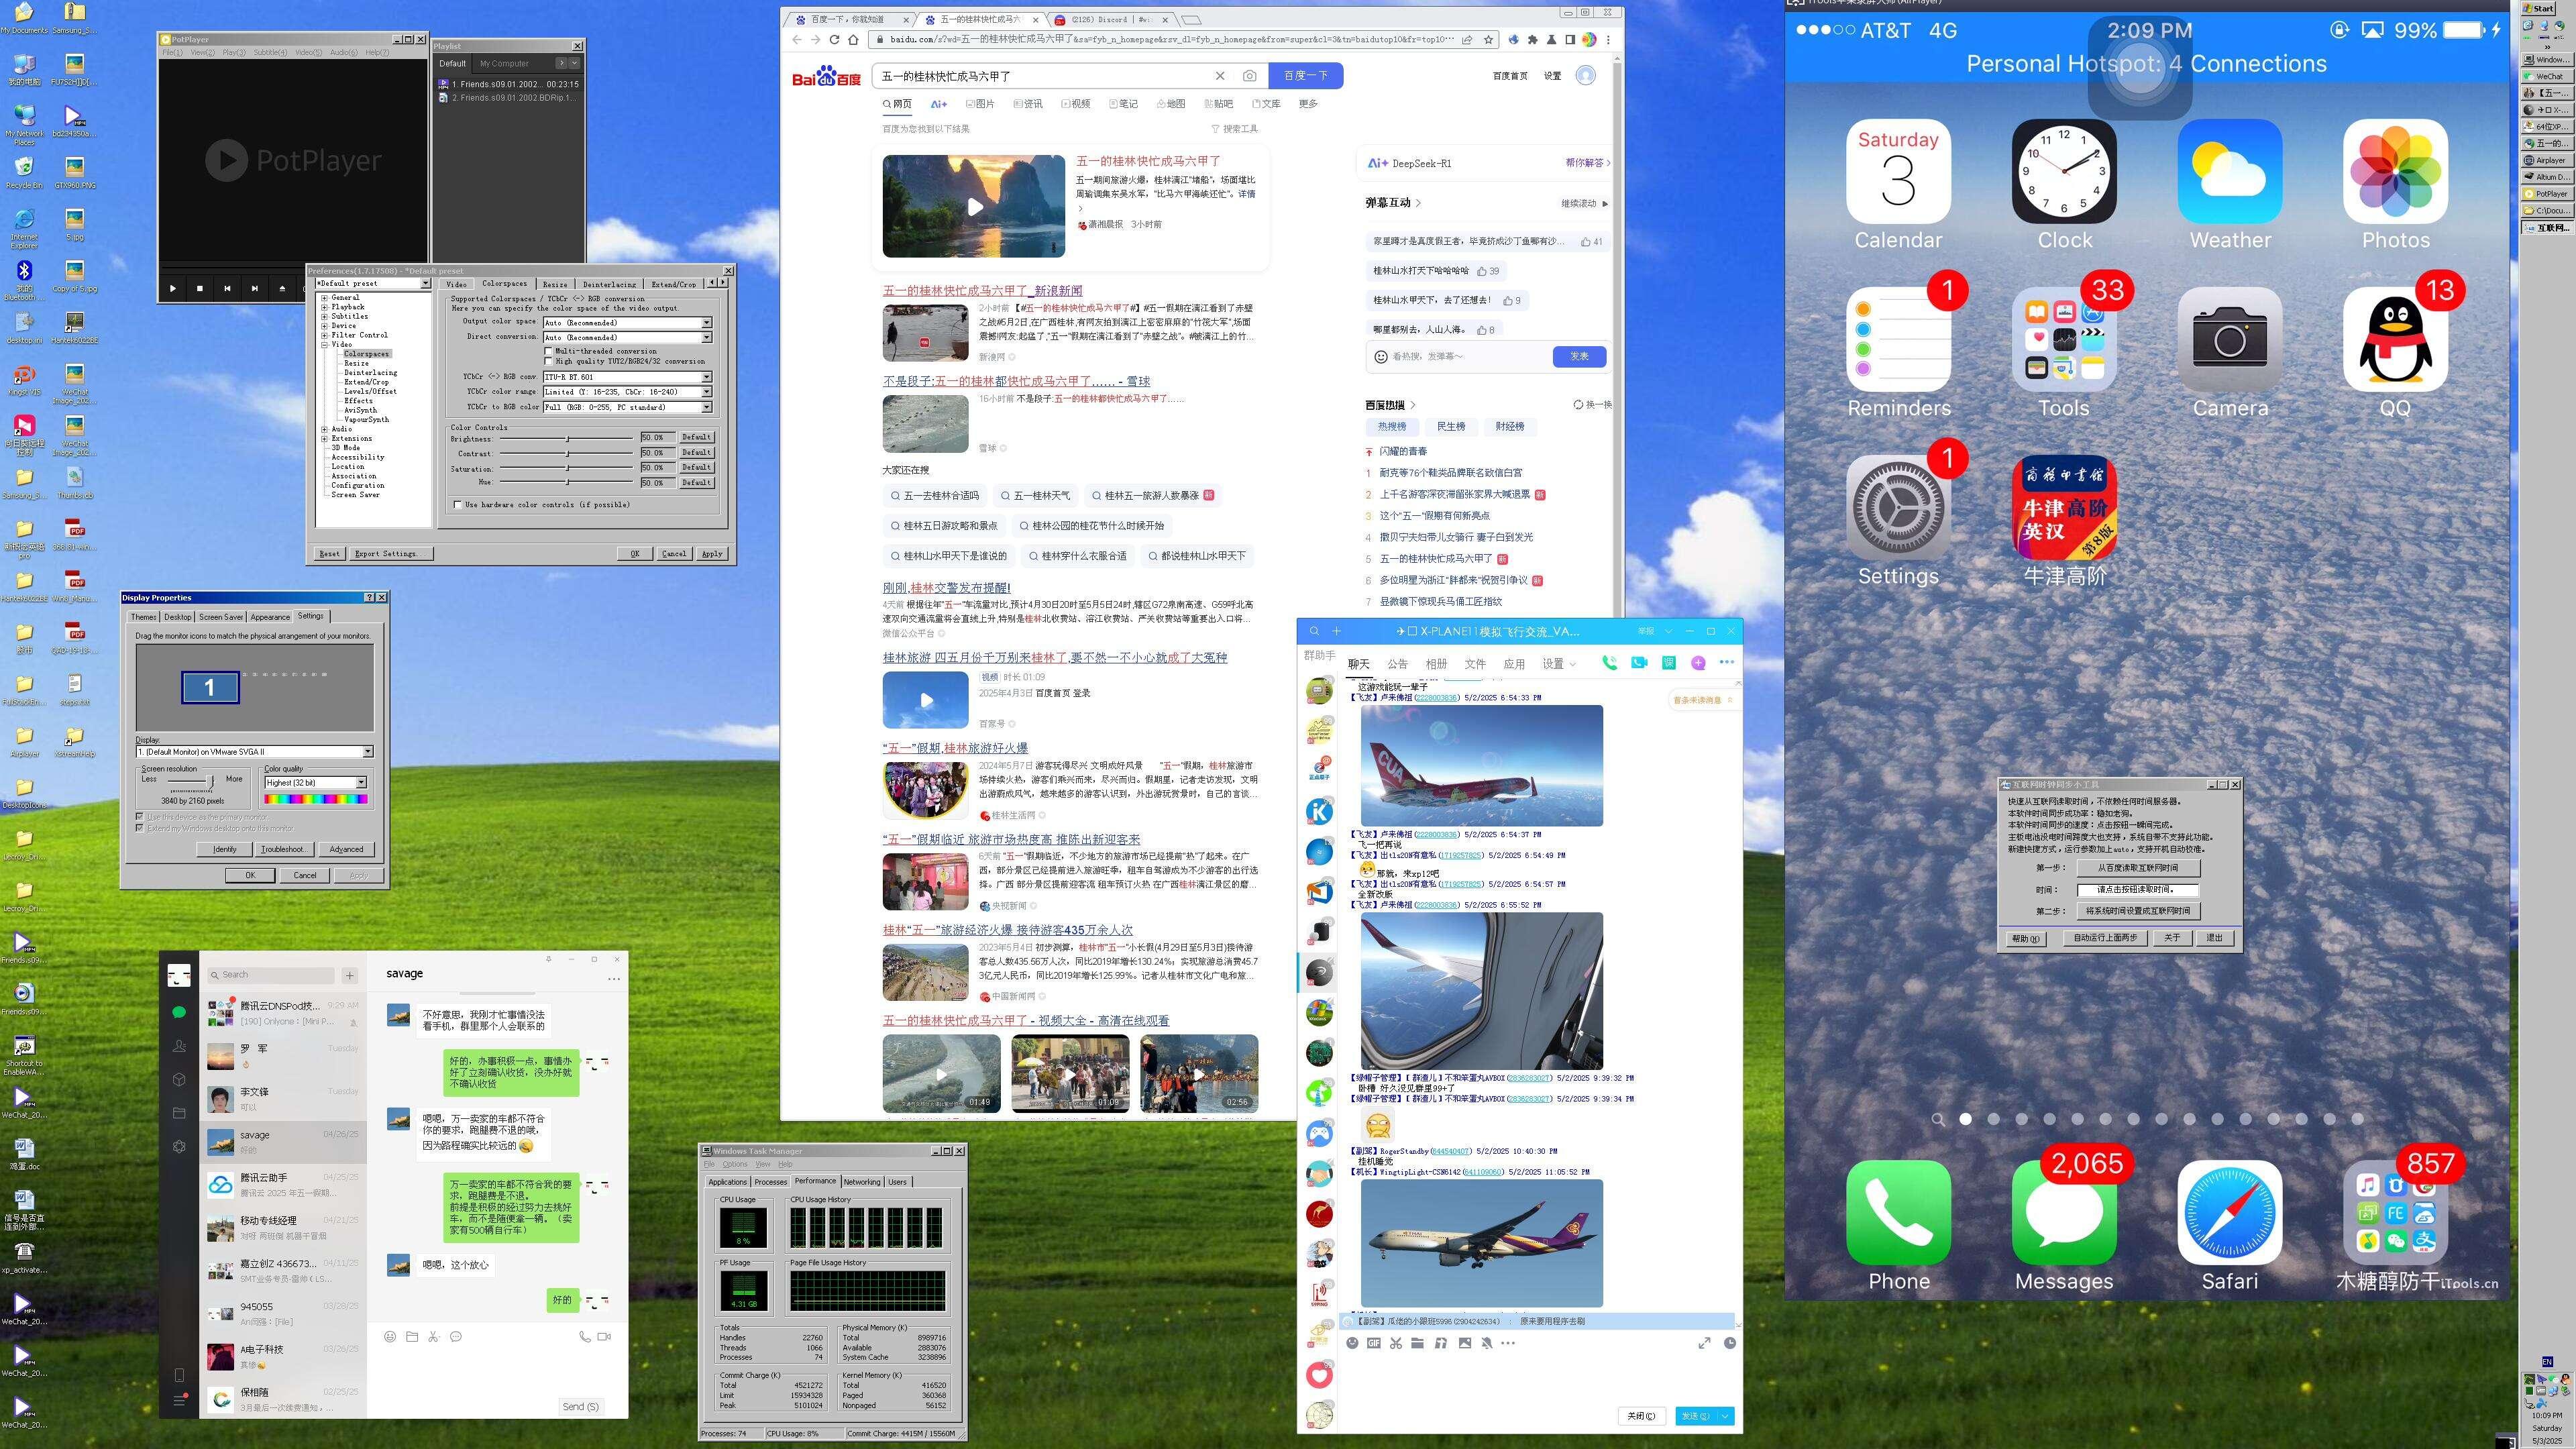Click the Screen resolution slider handle
This screenshot has width=2576, height=1449.
pos(210,782)
